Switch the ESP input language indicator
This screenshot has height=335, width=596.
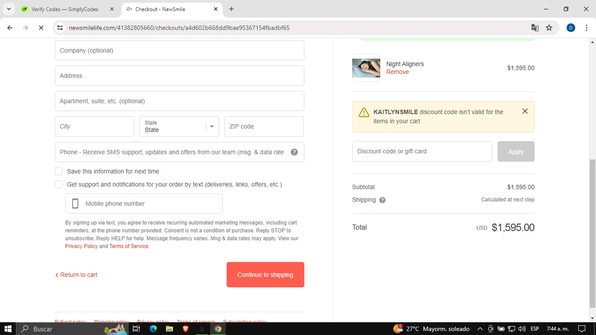(535, 329)
